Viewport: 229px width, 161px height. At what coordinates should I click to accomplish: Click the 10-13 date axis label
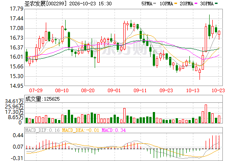[193, 90]
